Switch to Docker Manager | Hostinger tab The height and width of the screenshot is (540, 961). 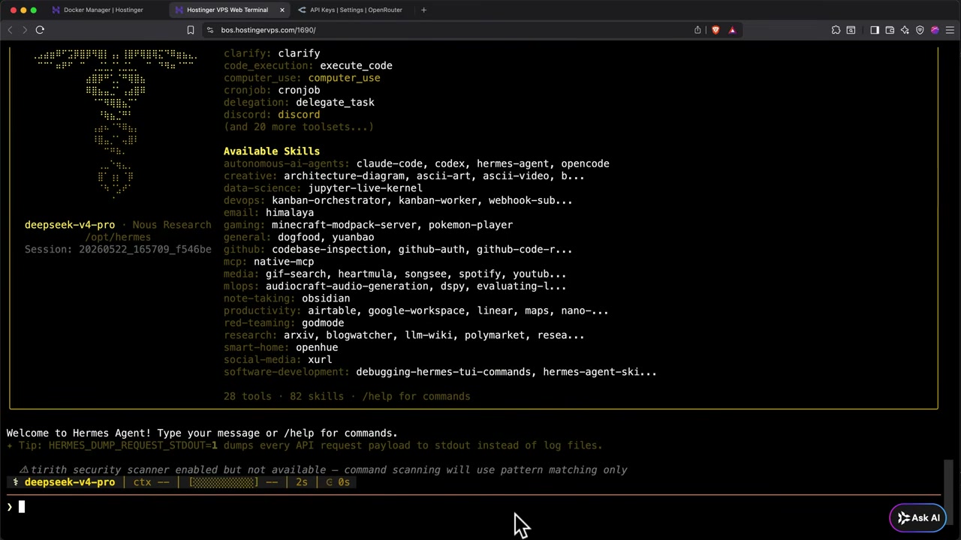click(104, 10)
